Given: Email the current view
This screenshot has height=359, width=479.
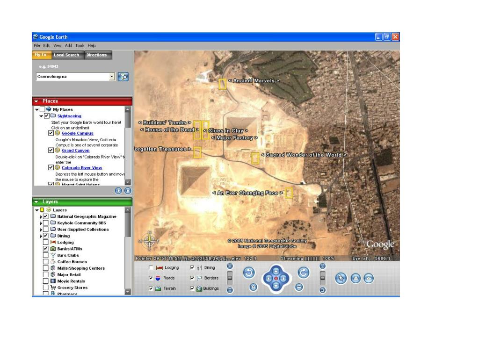Looking at the screenshot, I should pos(369,279).
